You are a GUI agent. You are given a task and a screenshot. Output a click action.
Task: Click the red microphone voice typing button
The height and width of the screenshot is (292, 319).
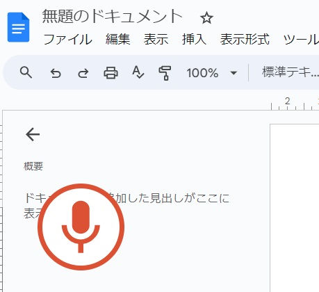point(81,227)
